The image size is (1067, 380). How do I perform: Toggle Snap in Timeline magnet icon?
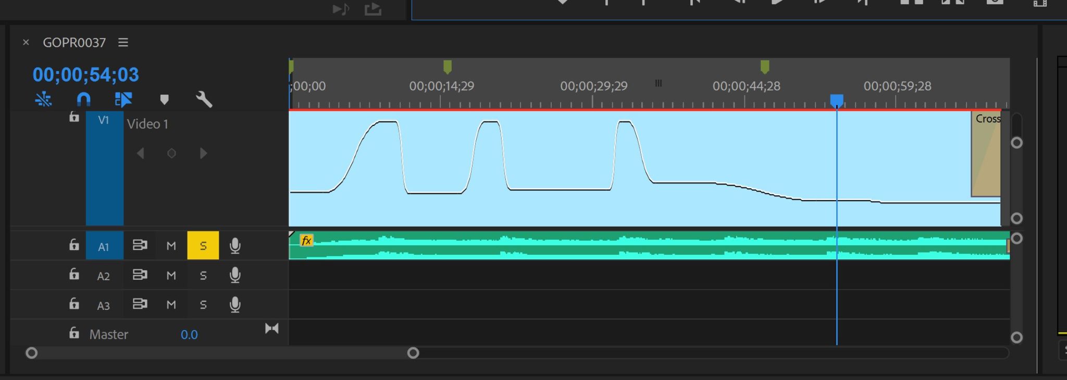point(83,99)
